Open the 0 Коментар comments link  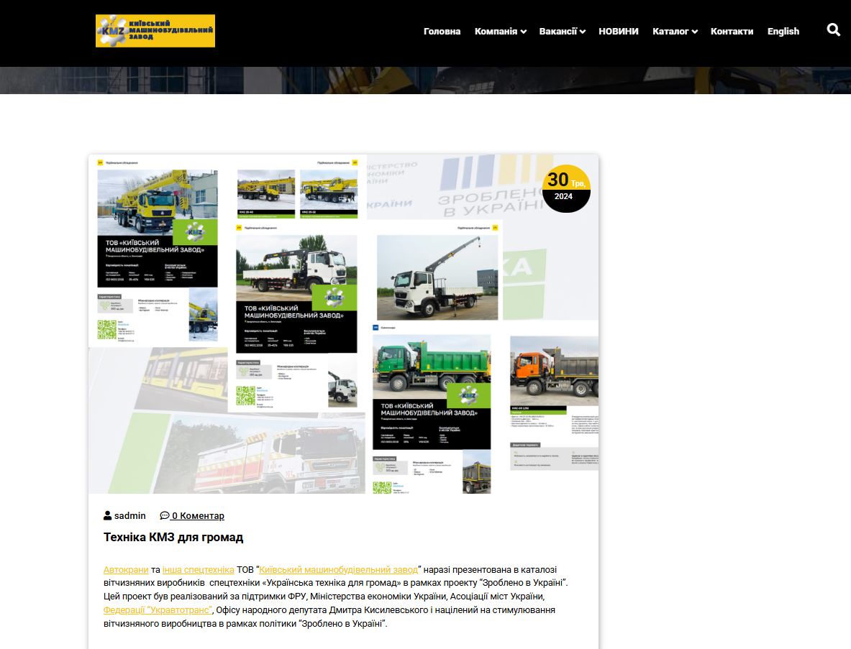point(198,515)
